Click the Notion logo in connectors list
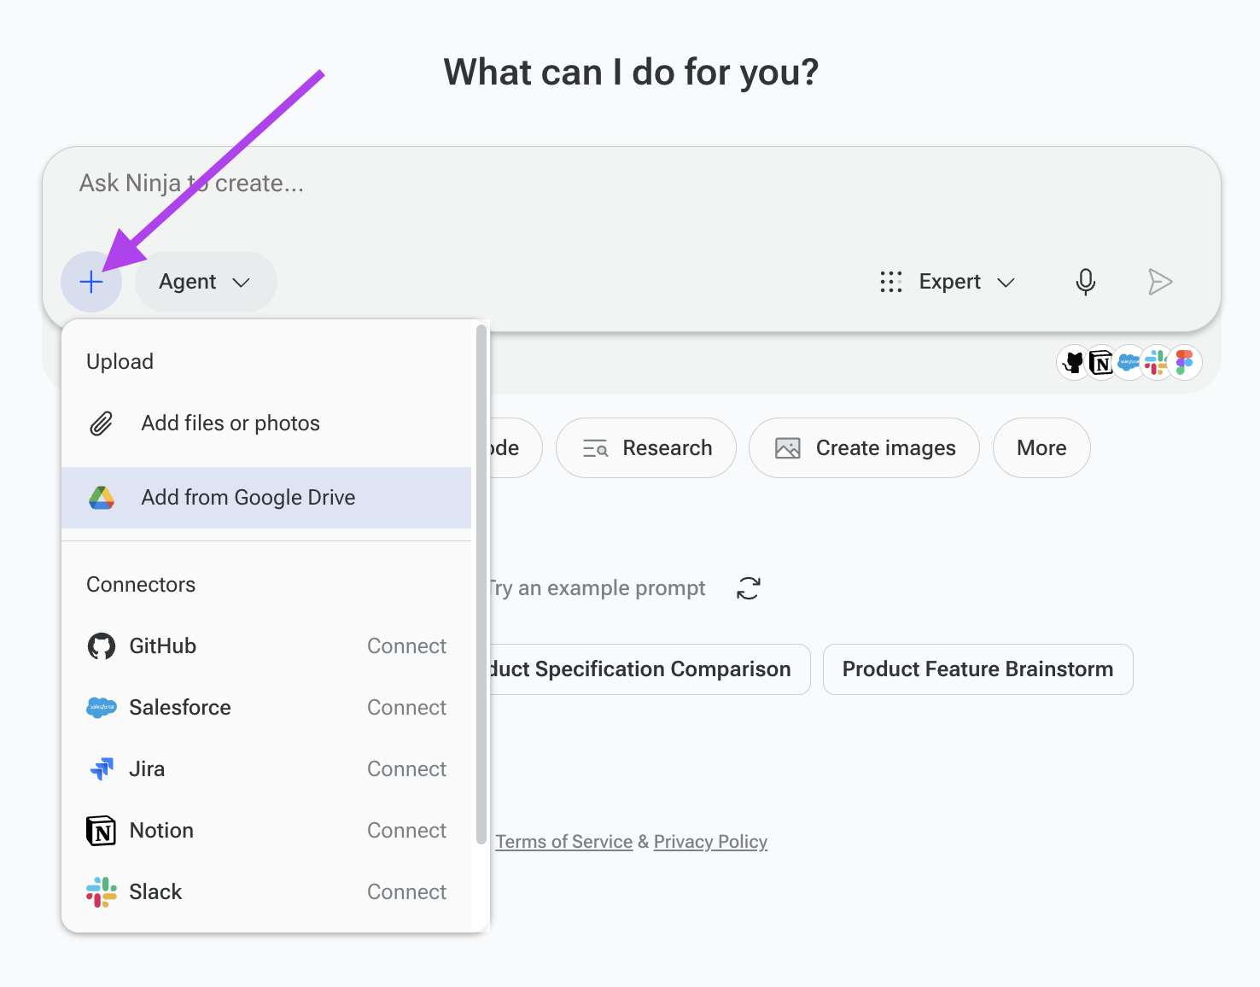 tap(102, 831)
